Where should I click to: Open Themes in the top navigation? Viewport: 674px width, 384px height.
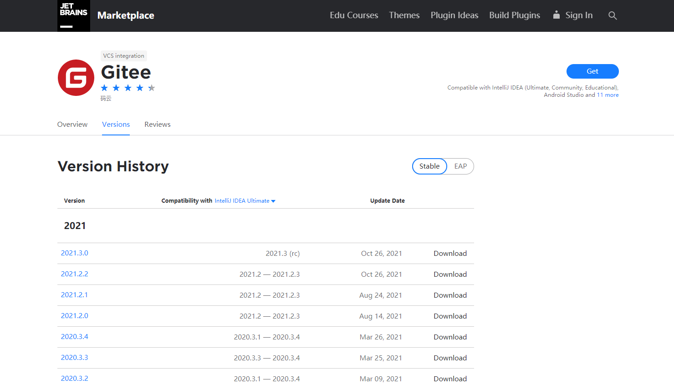(404, 15)
